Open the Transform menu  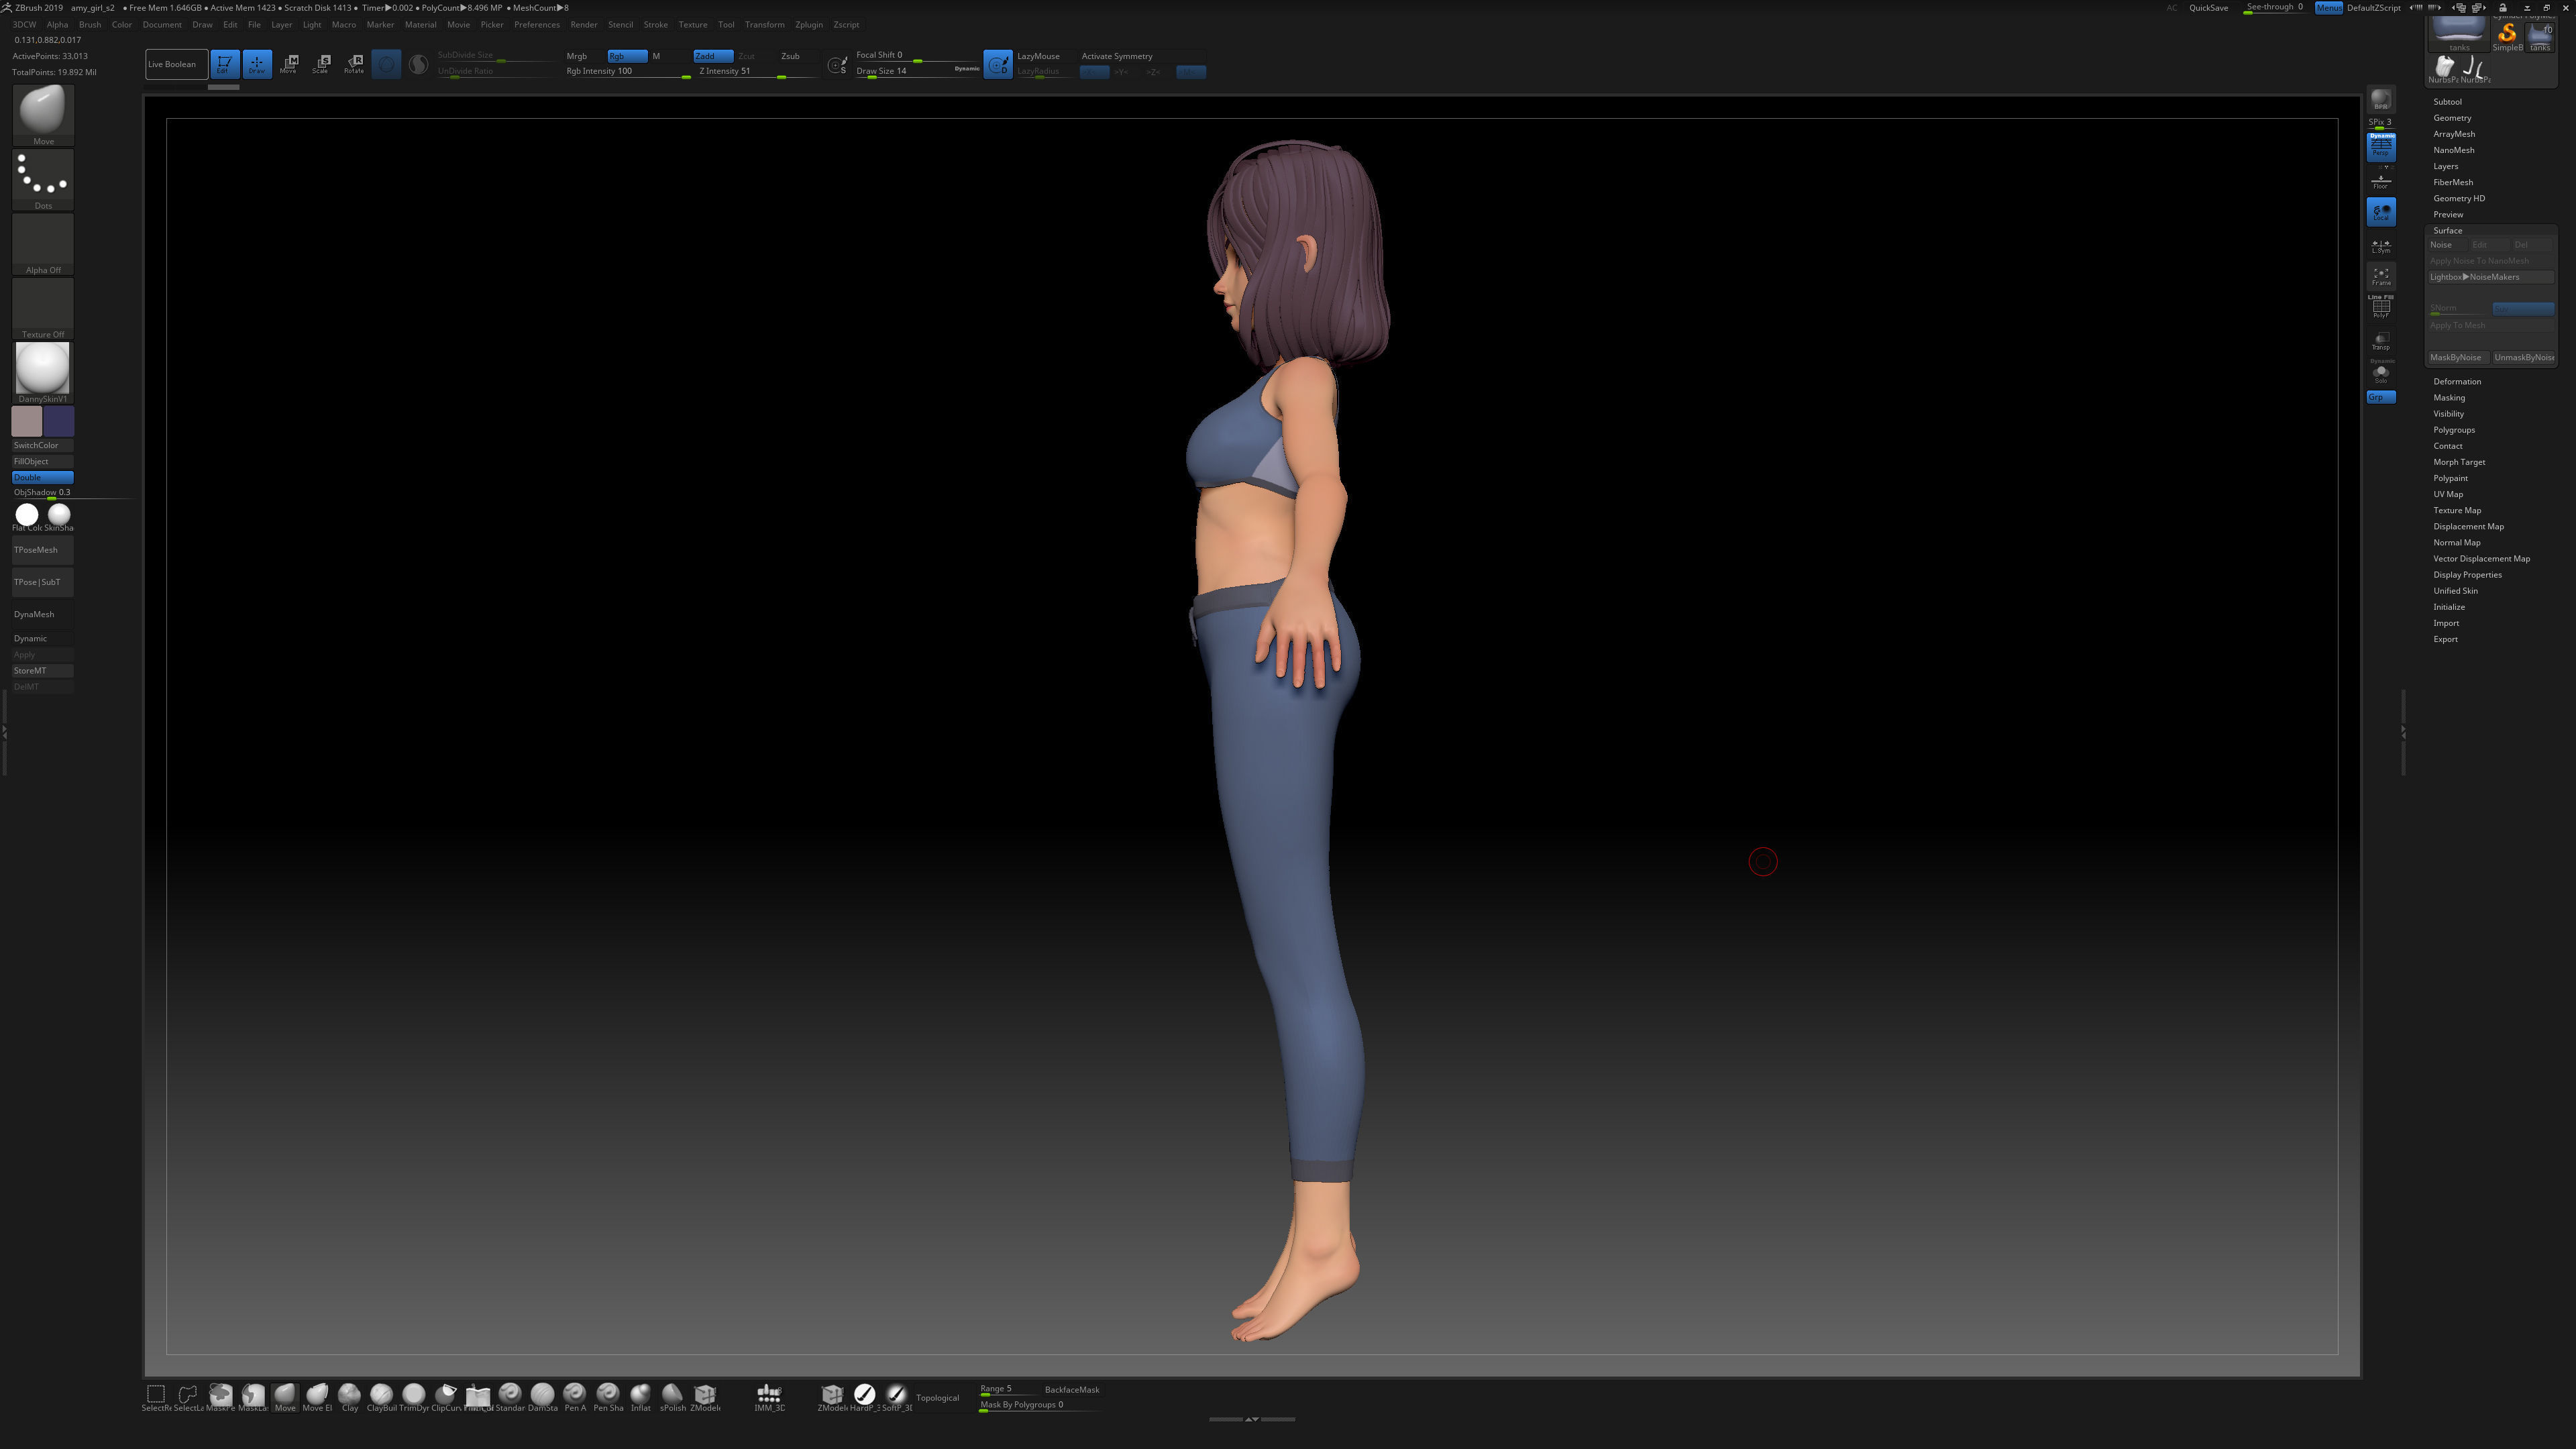point(764,25)
